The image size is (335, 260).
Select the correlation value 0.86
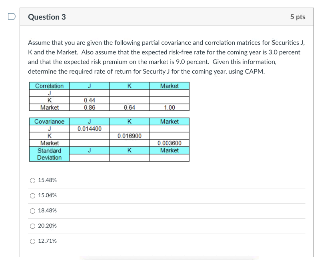pos(89,106)
